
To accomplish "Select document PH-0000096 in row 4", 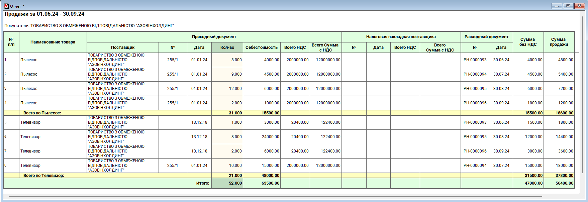I will pos(475,103).
